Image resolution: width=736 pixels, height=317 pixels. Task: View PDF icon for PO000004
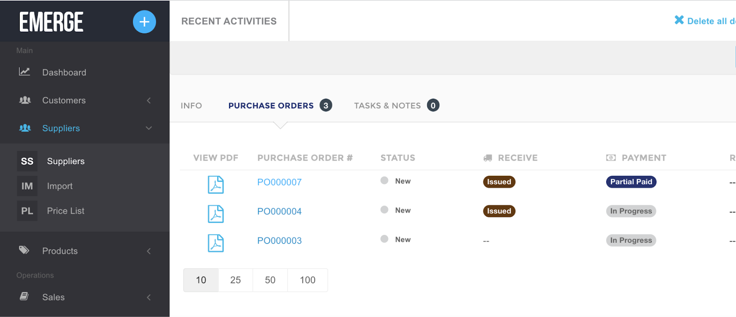pos(215,214)
